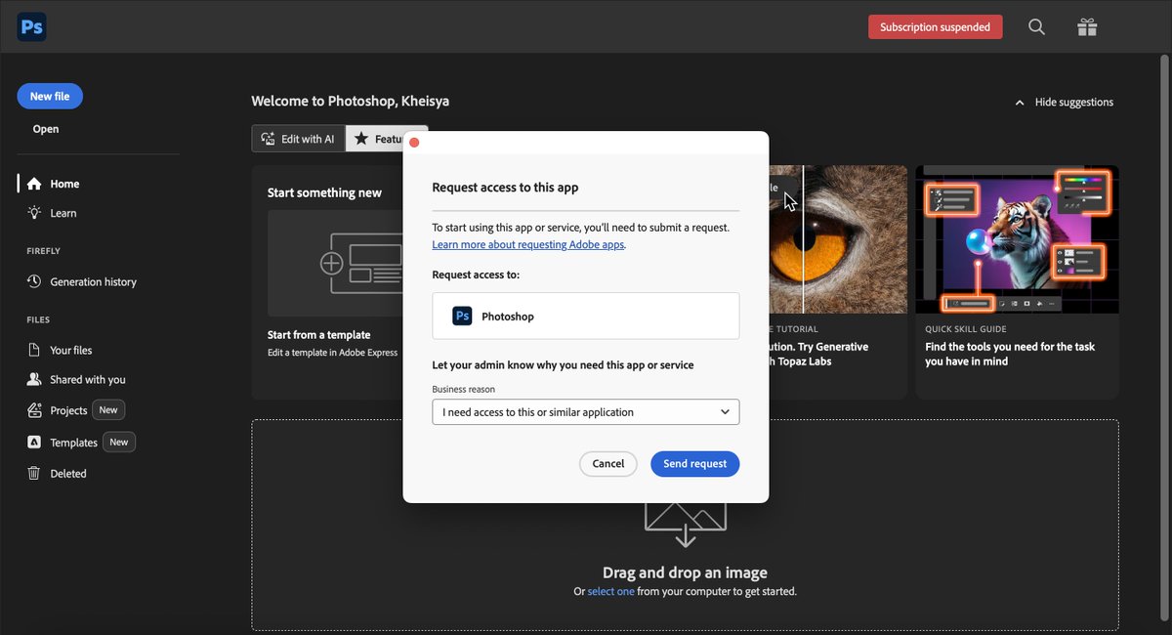Click the Templates sidebar icon
The image size is (1172, 635).
tap(34, 443)
